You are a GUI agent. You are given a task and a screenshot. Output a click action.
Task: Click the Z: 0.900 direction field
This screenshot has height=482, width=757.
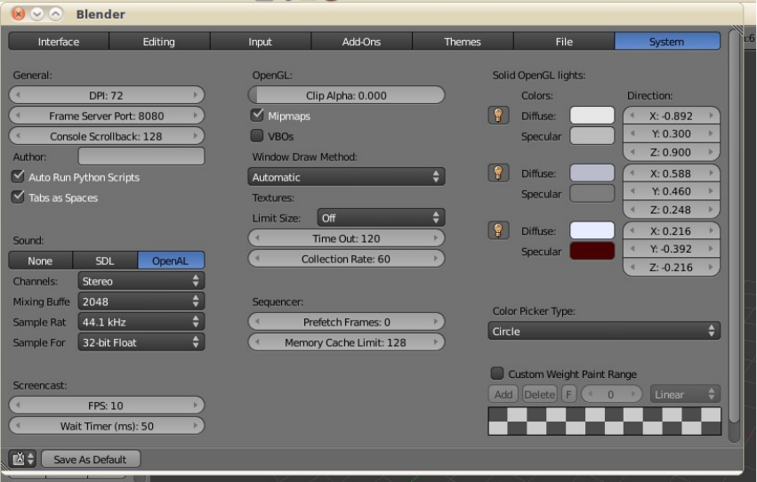tap(672, 152)
